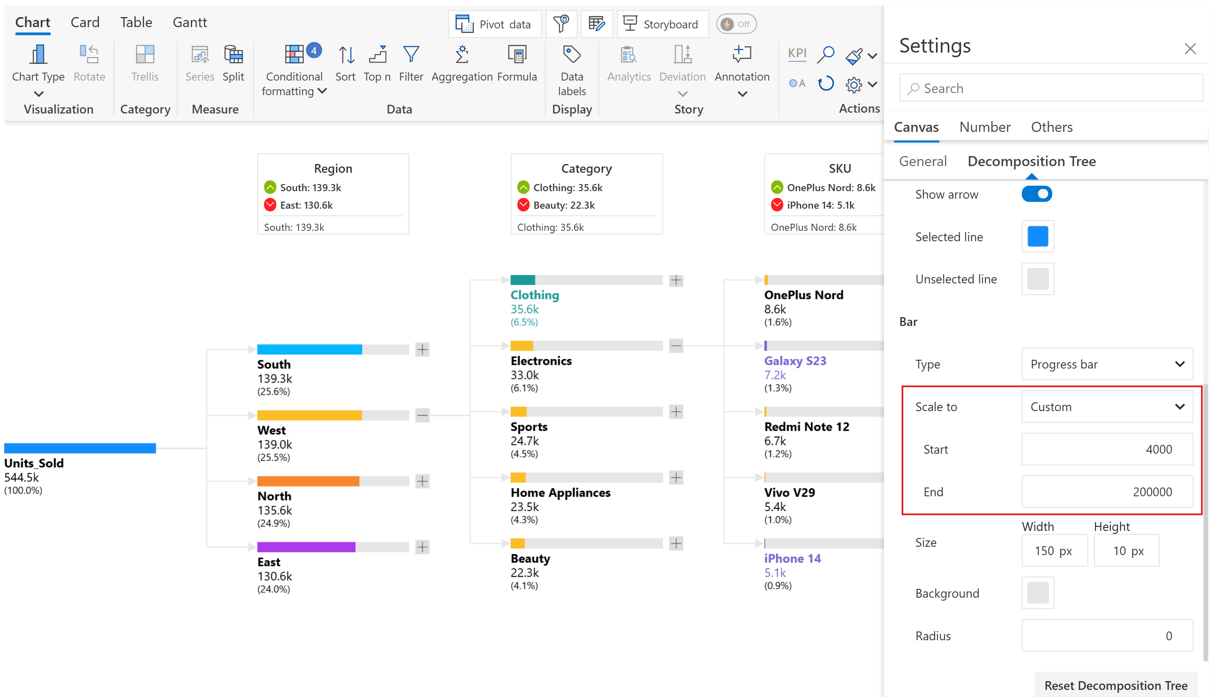The image size is (1216, 697).
Task: Toggle the Show arrow switch
Action: (1036, 194)
